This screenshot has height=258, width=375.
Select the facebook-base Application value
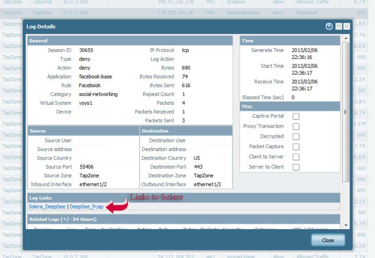(95, 77)
